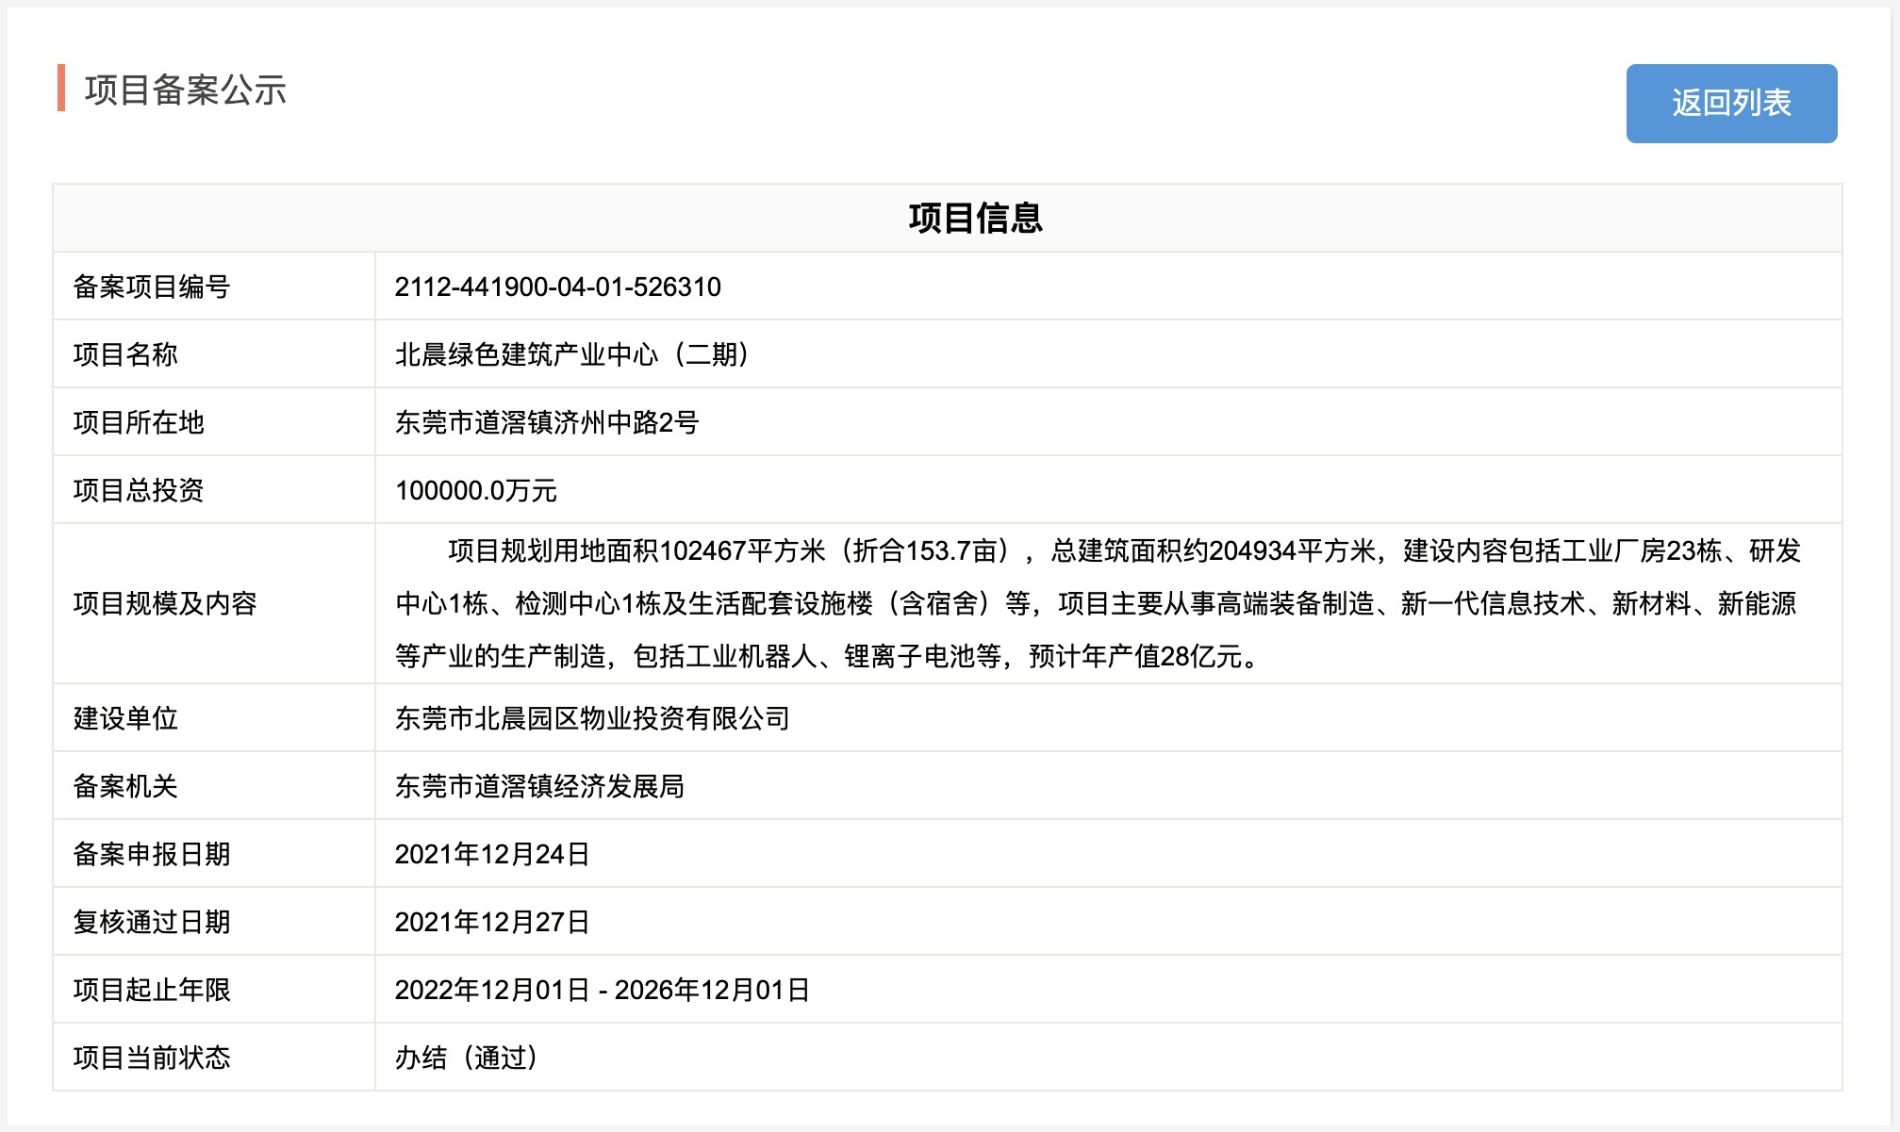Select company 东莞市北晨园区物业投资有限公司
This screenshot has width=1900, height=1132.
(592, 718)
